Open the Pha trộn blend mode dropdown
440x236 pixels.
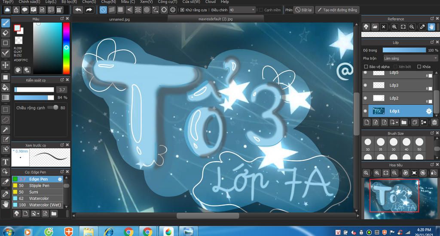pos(410,58)
